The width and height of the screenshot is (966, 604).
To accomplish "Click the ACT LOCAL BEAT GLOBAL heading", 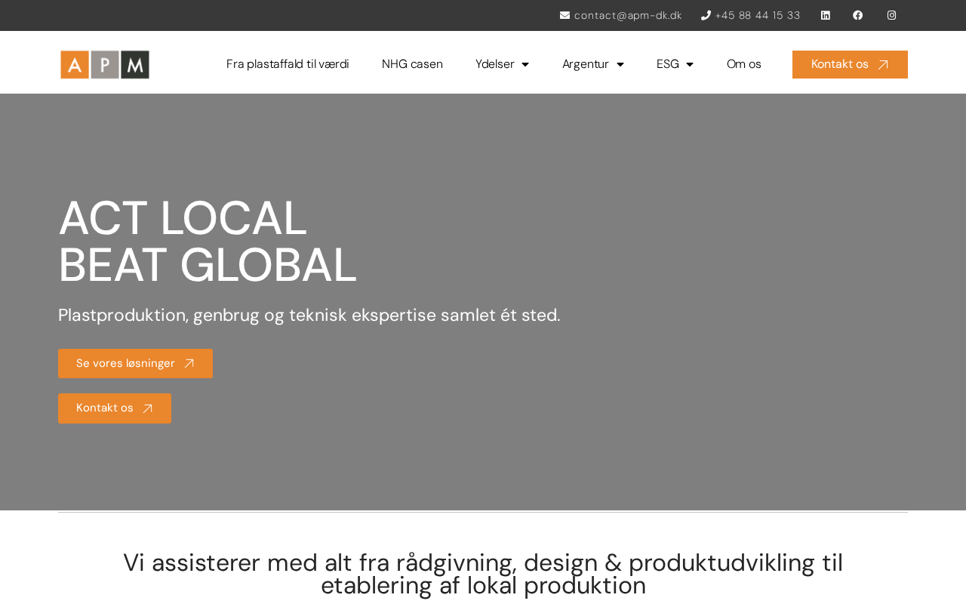I will tap(208, 242).
